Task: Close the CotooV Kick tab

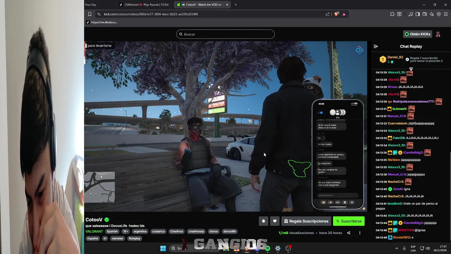Action: tap(227, 5)
